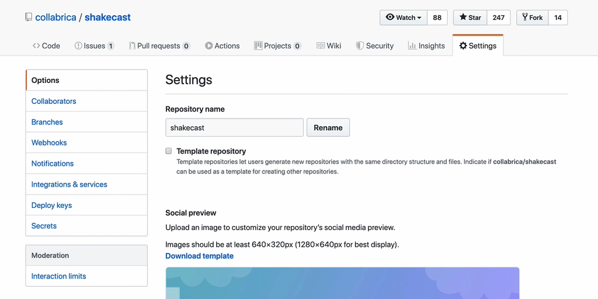This screenshot has width=598, height=299.
Task: Click the Security shield icon
Action: (360, 46)
